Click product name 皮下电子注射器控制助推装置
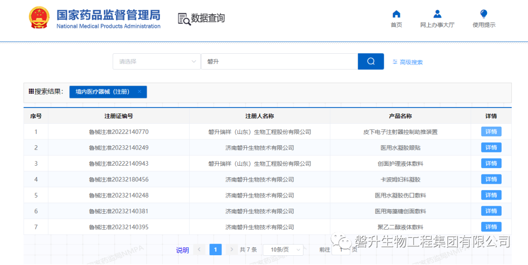 (400, 132)
